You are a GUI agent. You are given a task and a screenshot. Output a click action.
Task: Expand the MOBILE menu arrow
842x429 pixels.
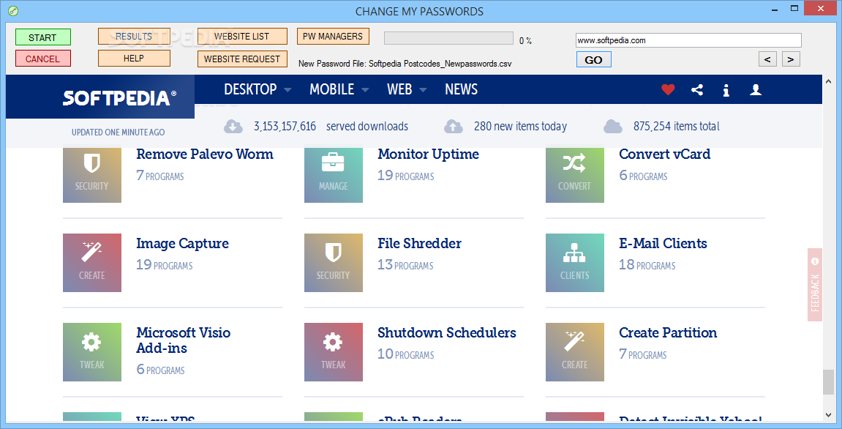pos(365,90)
